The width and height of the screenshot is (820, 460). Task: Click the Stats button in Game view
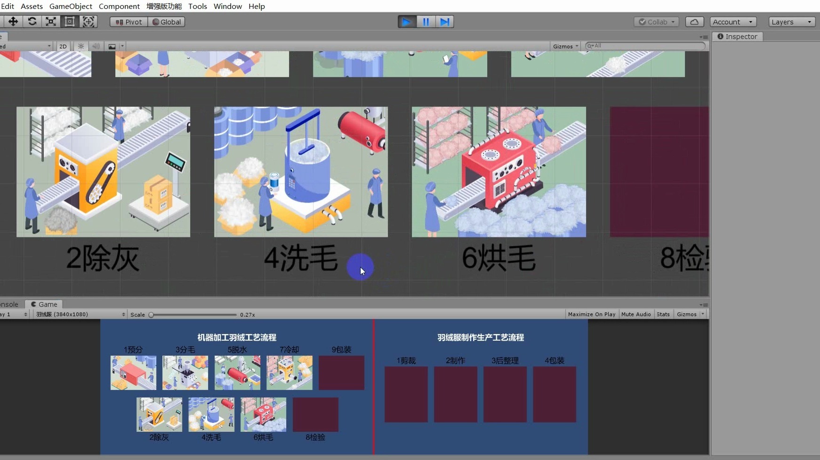point(663,314)
